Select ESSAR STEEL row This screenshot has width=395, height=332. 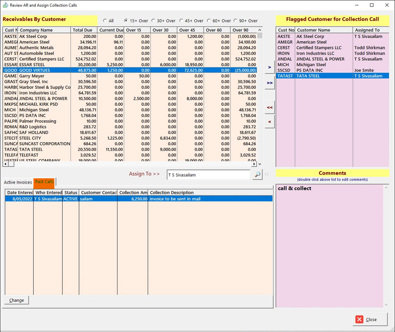click(x=130, y=65)
